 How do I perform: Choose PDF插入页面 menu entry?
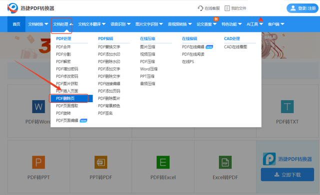(x=67, y=91)
